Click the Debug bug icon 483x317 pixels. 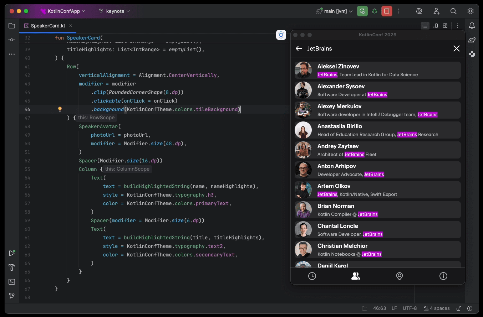tap(374, 11)
